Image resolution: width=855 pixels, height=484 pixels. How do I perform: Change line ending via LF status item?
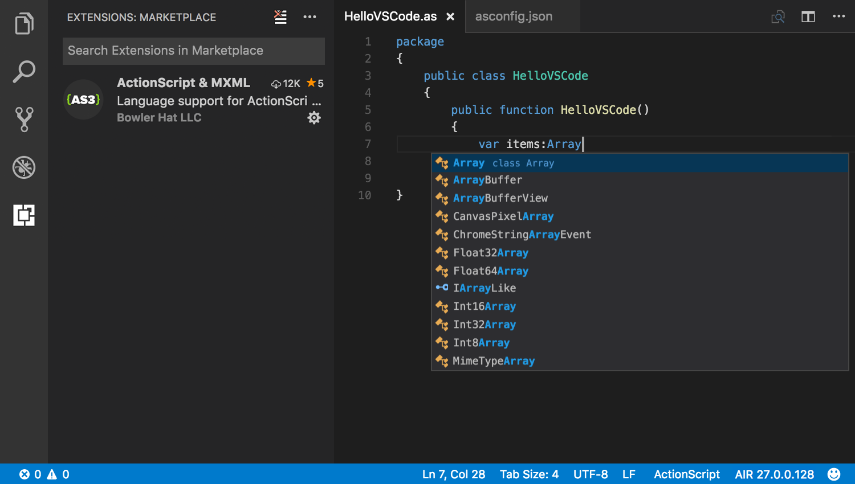629,474
